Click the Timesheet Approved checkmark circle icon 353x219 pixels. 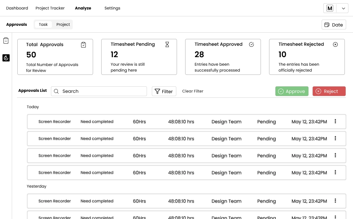point(251,44)
